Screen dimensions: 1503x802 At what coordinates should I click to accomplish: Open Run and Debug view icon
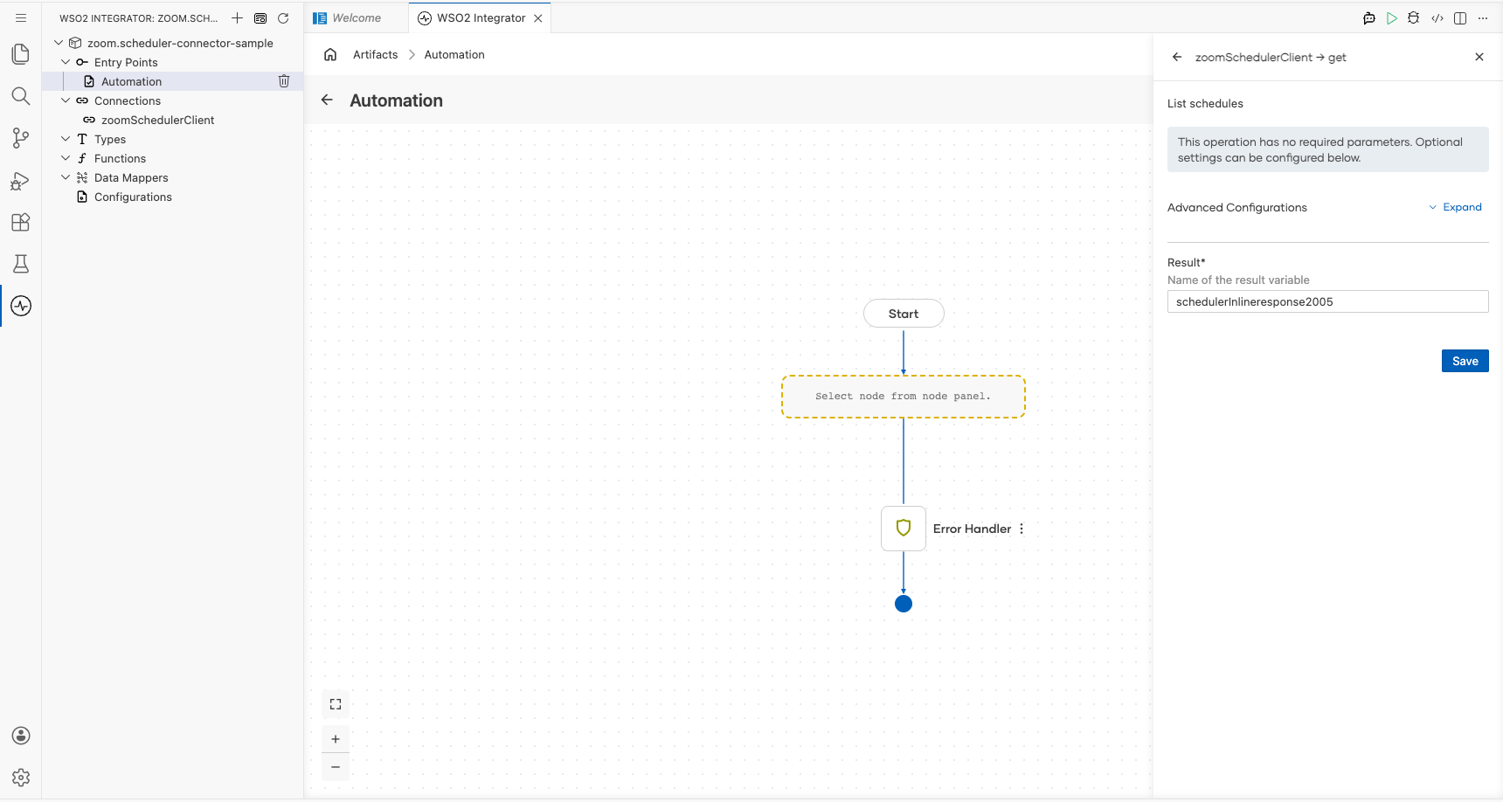(21, 180)
